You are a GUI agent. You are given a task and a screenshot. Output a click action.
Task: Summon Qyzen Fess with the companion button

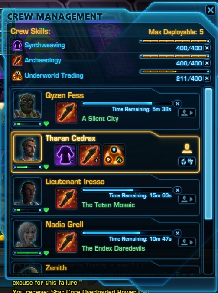pos(187,113)
